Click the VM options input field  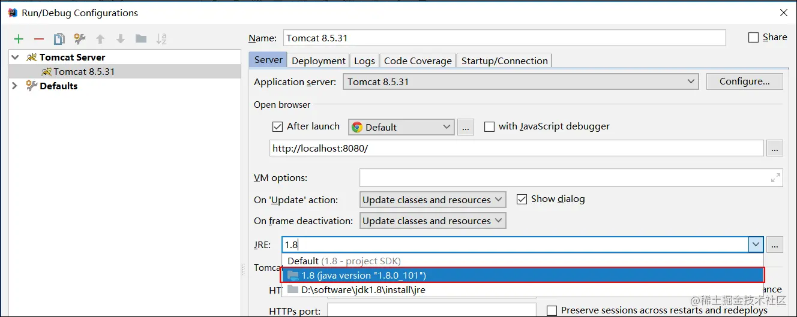[x=571, y=178]
